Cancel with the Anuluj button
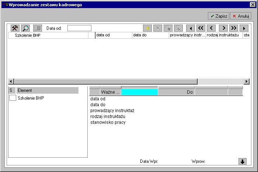This screenshot has width=258, height=172. click(x=241, y=16)
